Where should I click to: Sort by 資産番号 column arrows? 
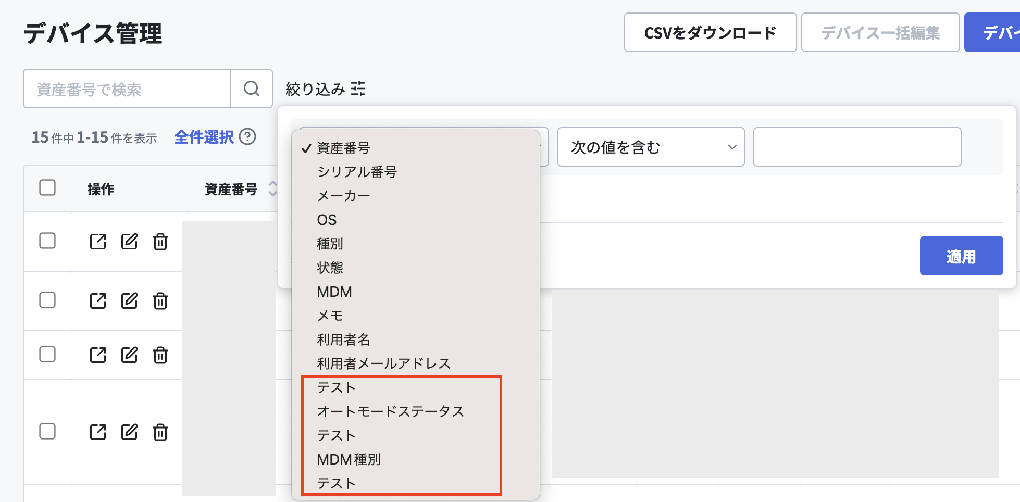point(272,189)
